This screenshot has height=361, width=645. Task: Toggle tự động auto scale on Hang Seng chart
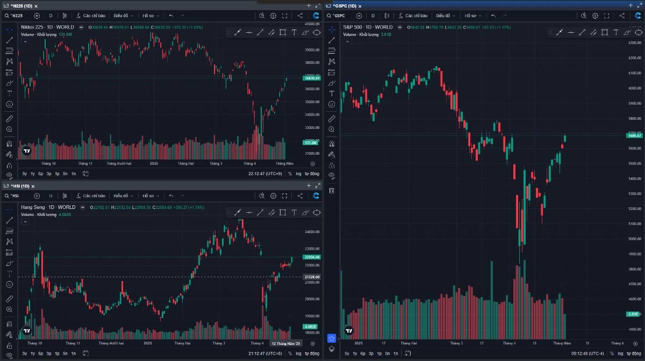(312, 353)
